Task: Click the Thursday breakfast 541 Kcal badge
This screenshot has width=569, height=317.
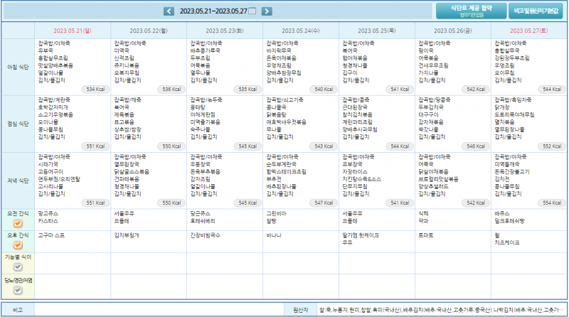Action: 400,90
